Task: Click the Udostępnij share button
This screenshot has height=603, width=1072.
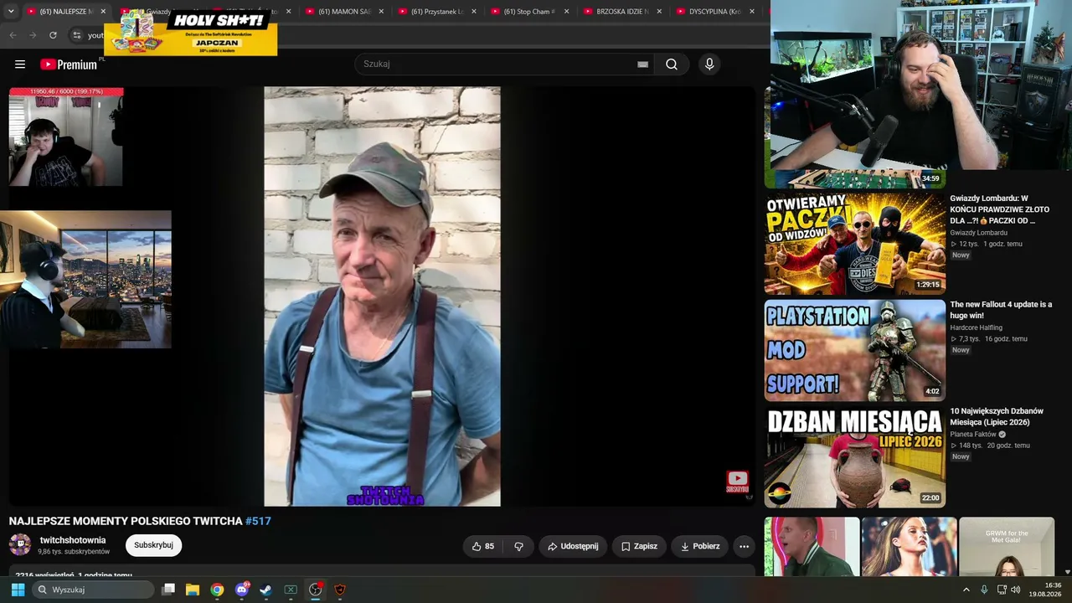Action: pos(573,546)
